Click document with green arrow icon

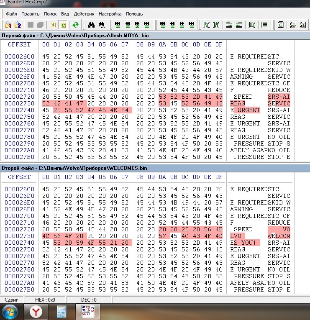click(x=280, y=25)
